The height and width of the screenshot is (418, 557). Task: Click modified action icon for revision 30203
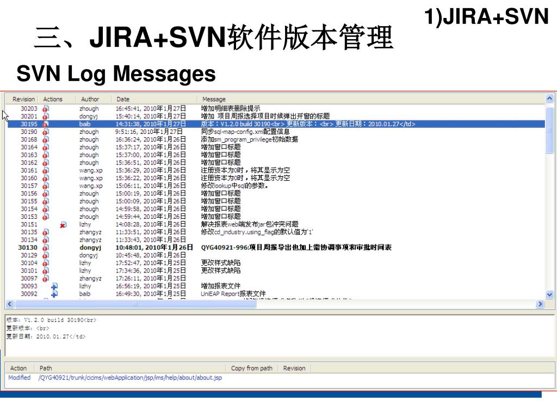pyautogui.click(x=46, y=109)
